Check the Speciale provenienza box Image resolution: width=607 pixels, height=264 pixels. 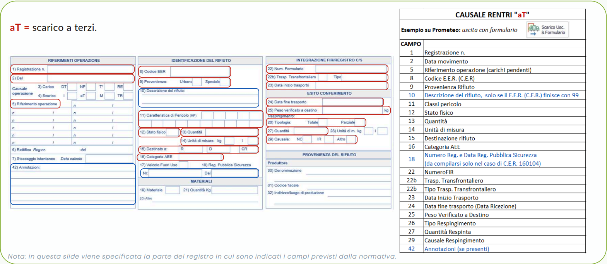point(224,82)
